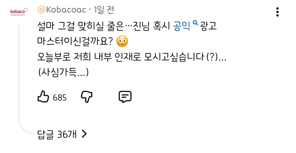Click the arrow next to 답글 36개
296x153 pixels.
pos(84,134)
